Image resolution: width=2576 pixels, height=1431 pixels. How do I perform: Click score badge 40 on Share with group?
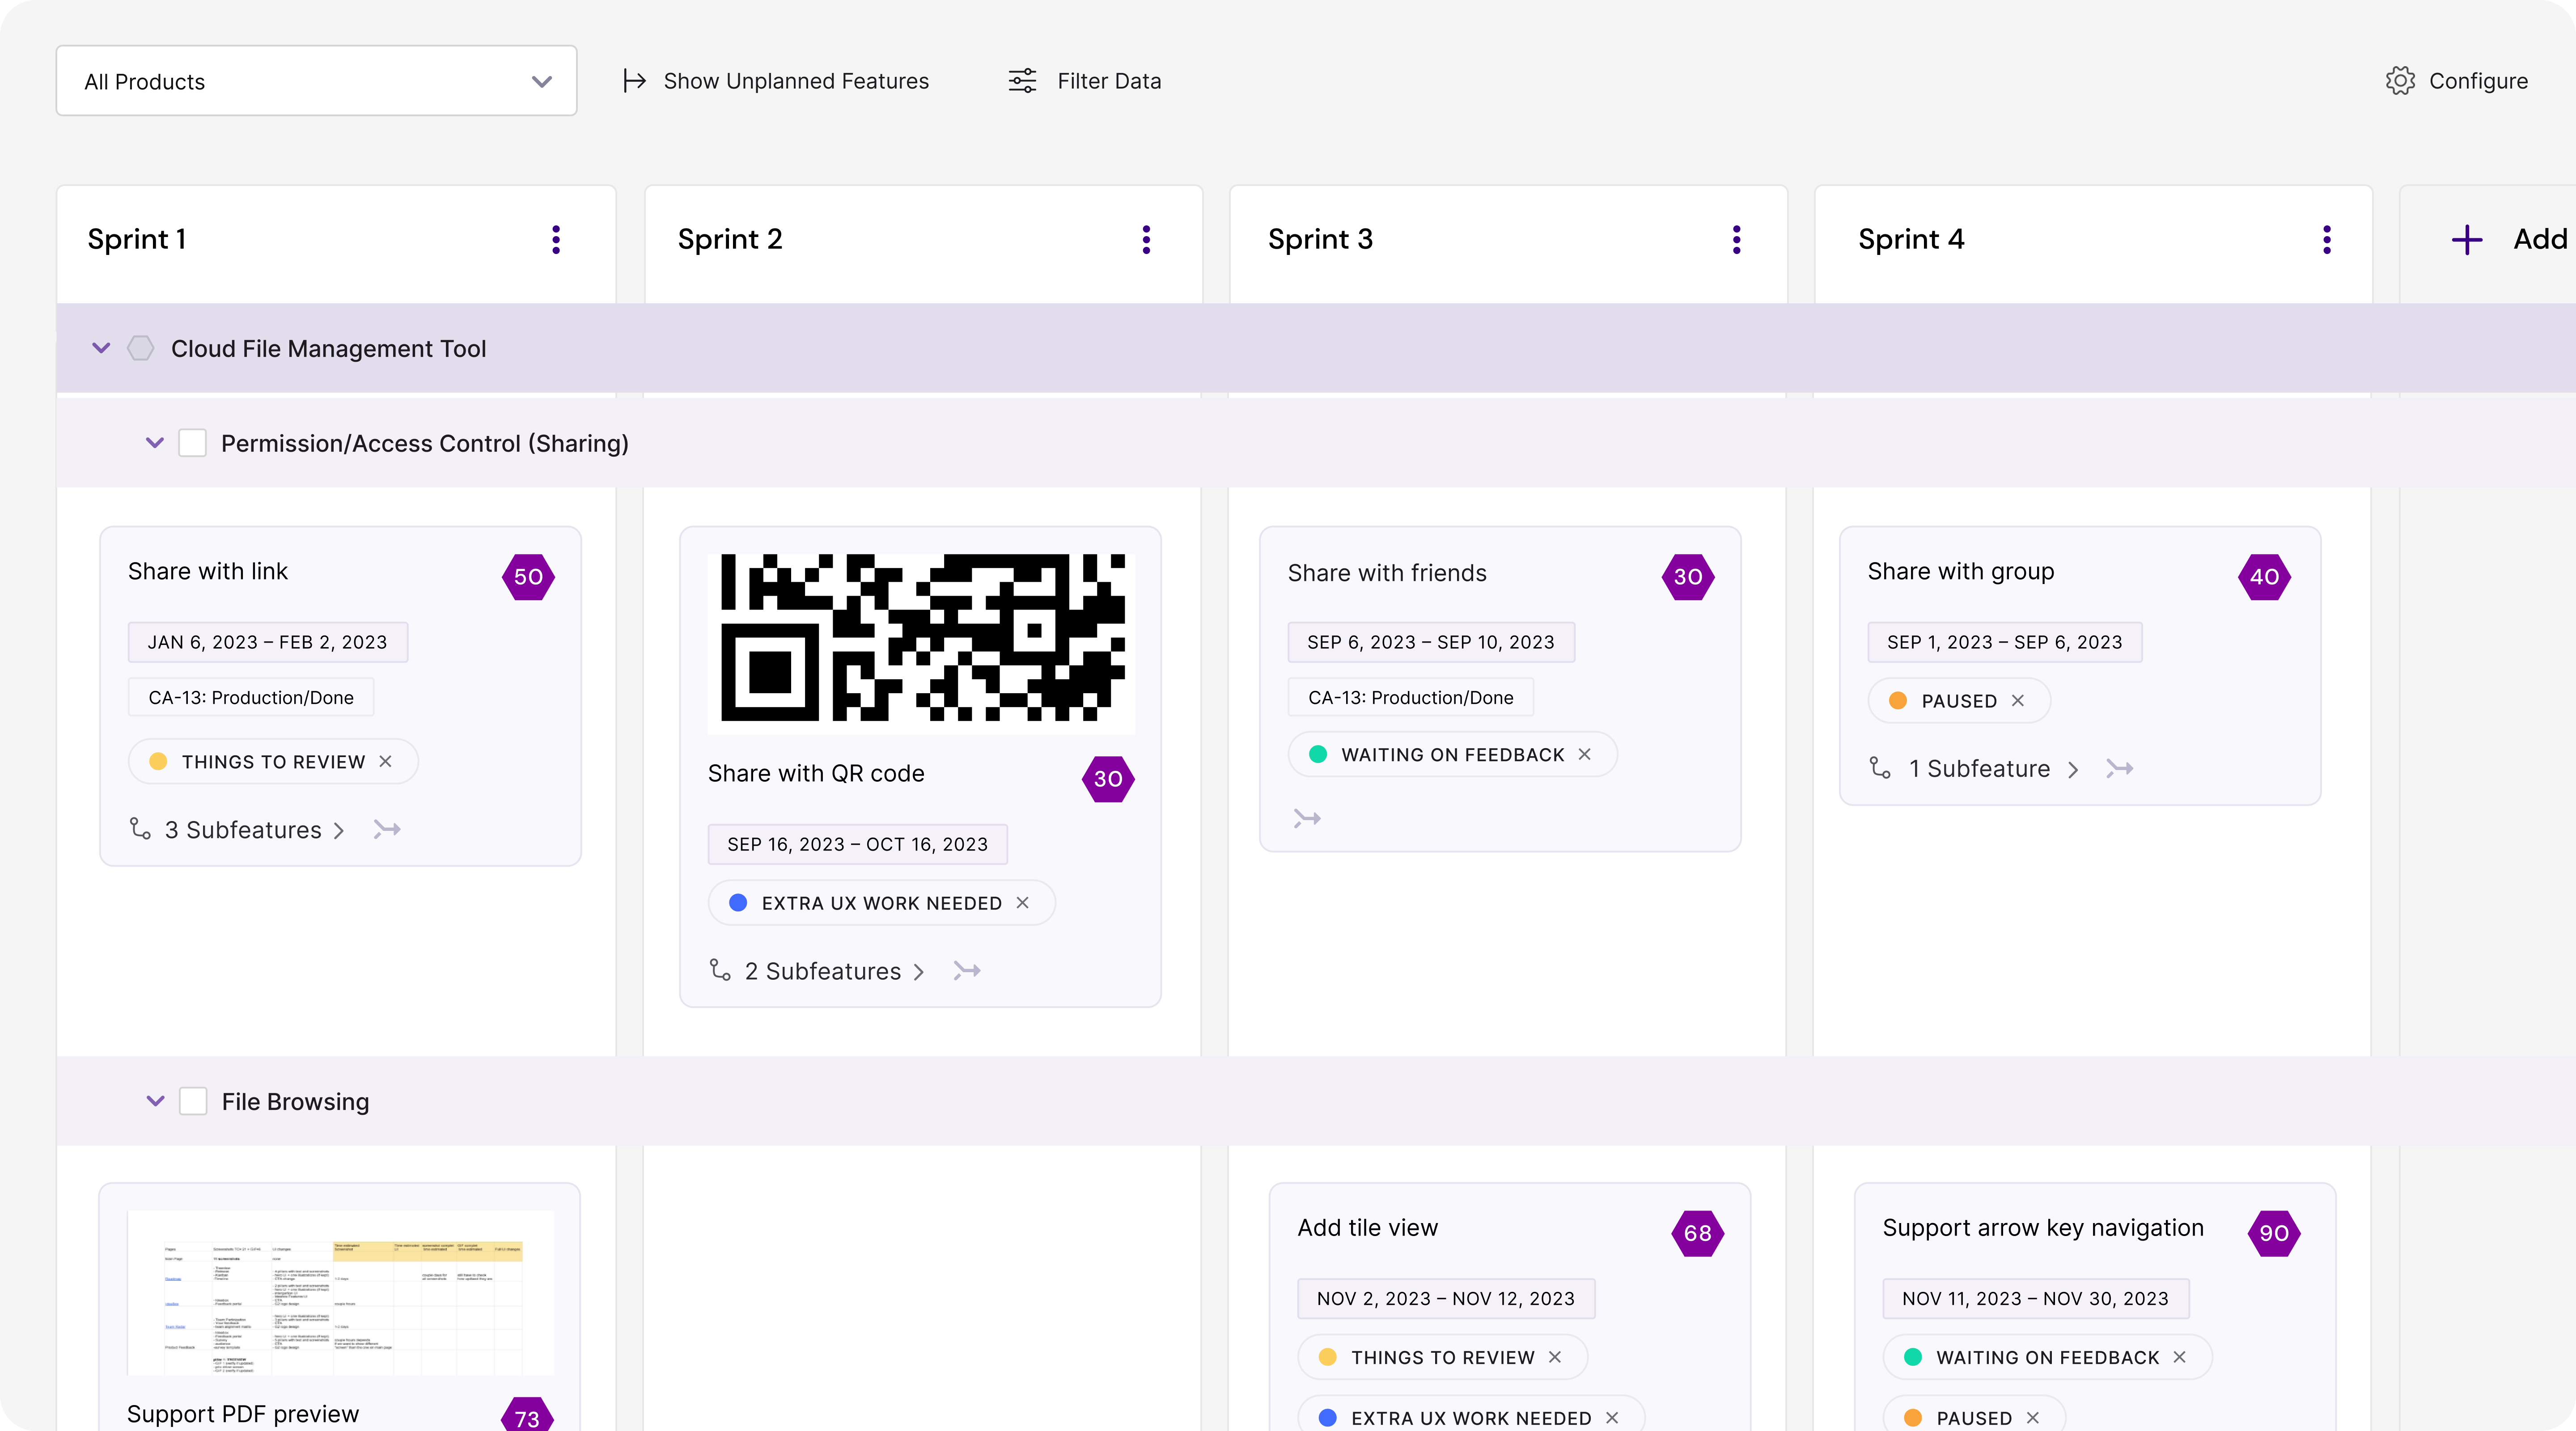[x=2264, y=577]
